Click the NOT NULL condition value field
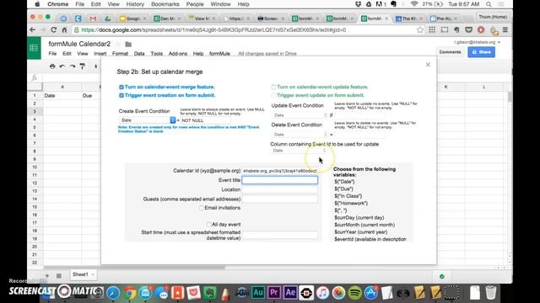 [x=206, y=120]
